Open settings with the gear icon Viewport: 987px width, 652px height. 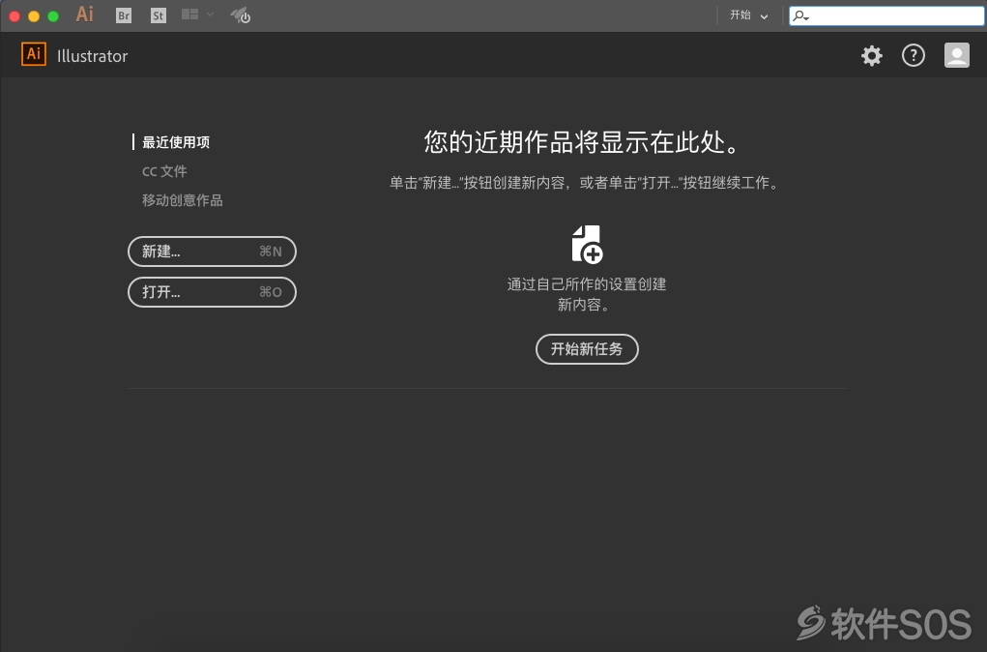coord(872,55)
